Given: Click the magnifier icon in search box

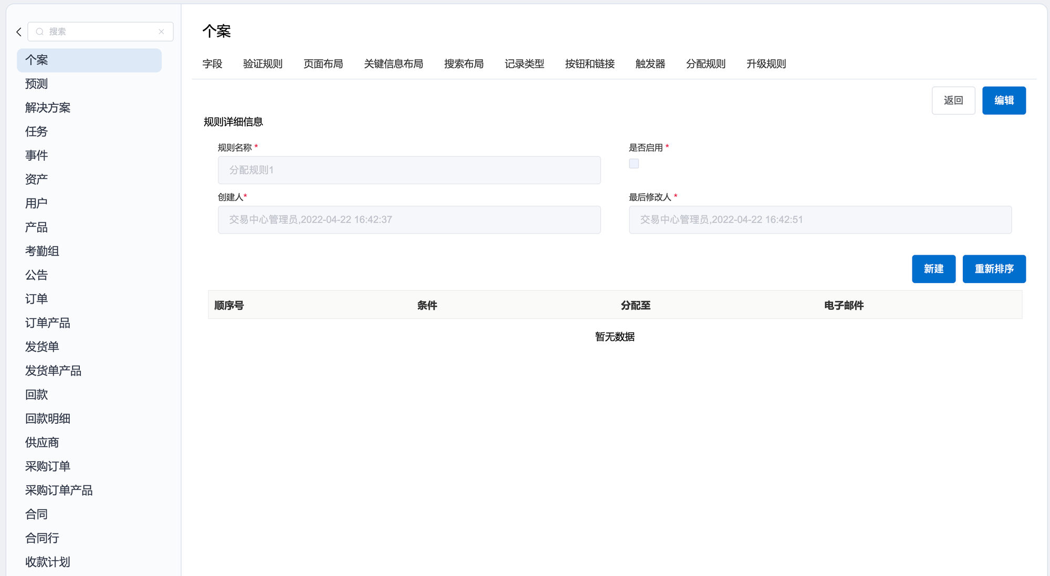Looking at the screenshot, I should pos(39,32).
